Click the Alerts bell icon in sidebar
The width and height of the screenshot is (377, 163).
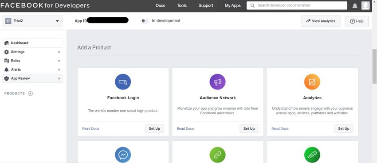pos(7,70)
